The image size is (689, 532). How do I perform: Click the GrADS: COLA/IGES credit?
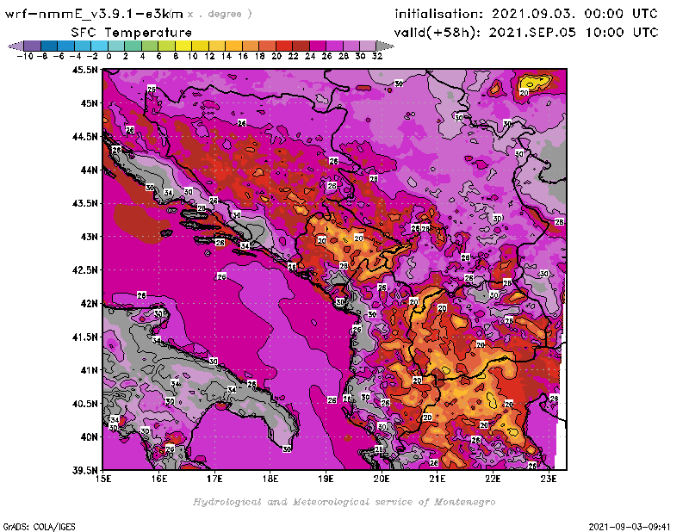click(39, 526)
